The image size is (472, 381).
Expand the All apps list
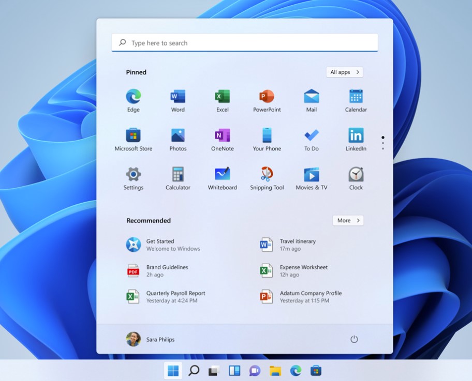[x=344, y=72]
